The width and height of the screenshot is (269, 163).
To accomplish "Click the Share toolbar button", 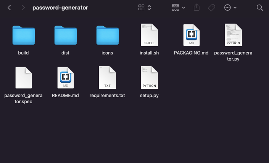I will [197, 7].
